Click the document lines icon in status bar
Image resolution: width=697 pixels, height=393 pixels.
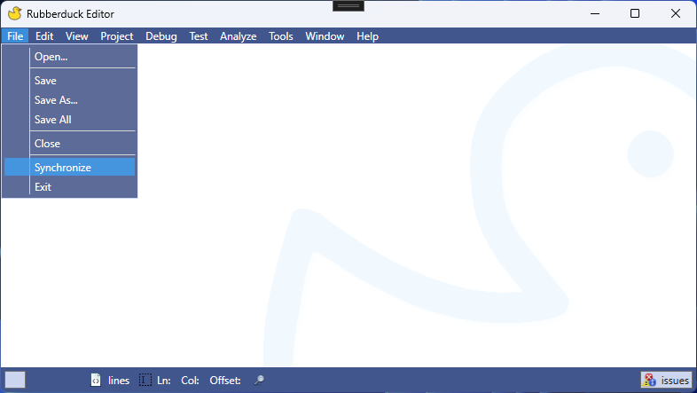tap(96, 380)
